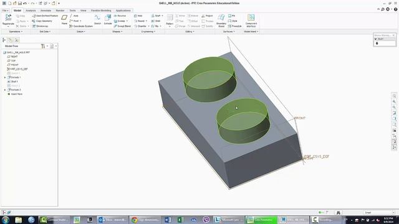Select the RIGHT plane in model tree
This screenshot has height=224, width=399.
[12, 57]
